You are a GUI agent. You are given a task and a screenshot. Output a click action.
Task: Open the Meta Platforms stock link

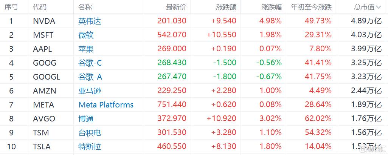106,105
